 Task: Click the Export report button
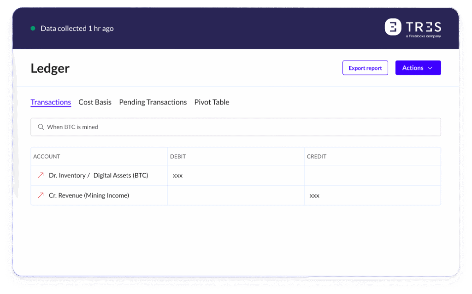tap(365, 68)
